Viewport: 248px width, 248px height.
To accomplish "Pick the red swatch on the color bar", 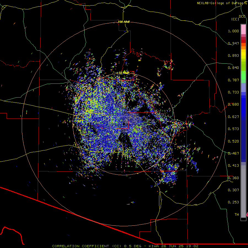I will (243, 41).
